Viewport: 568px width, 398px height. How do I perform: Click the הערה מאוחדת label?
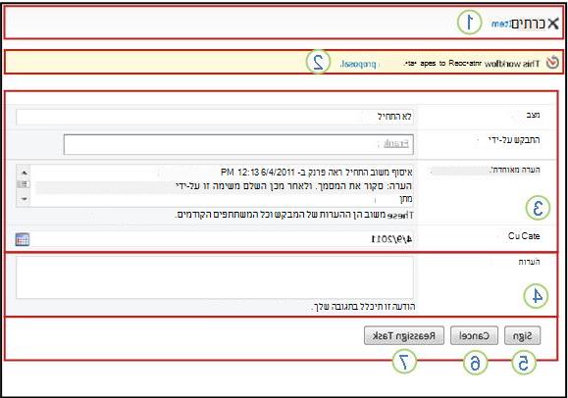point(515,170)
